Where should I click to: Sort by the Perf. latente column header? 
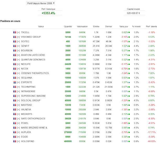(152, 26)
